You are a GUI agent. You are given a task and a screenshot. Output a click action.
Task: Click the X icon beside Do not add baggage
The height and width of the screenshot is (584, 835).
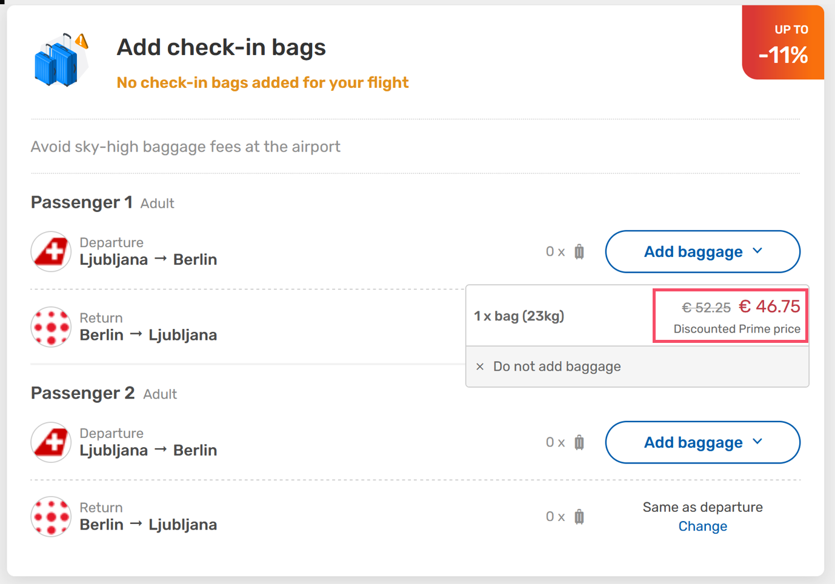pos(480,367)
